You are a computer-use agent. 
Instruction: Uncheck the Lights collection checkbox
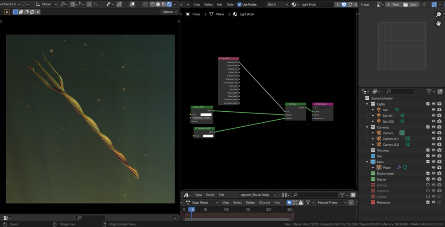pyautogui.click(x=428, y=104)
